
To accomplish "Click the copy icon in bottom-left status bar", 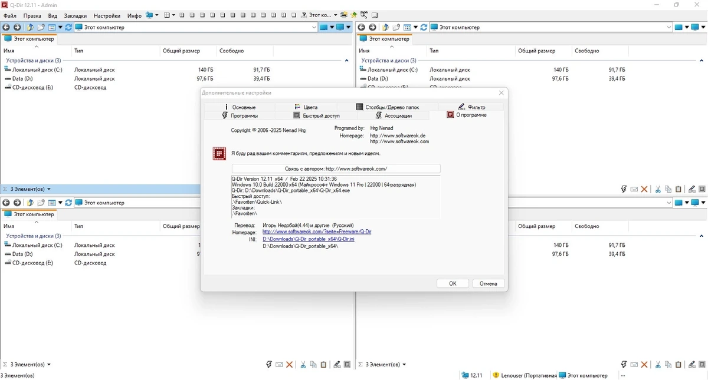I will pos(313,365).
